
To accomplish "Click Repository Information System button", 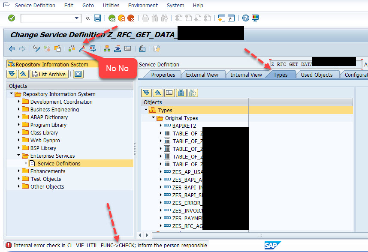I will [x=52, y=64].
